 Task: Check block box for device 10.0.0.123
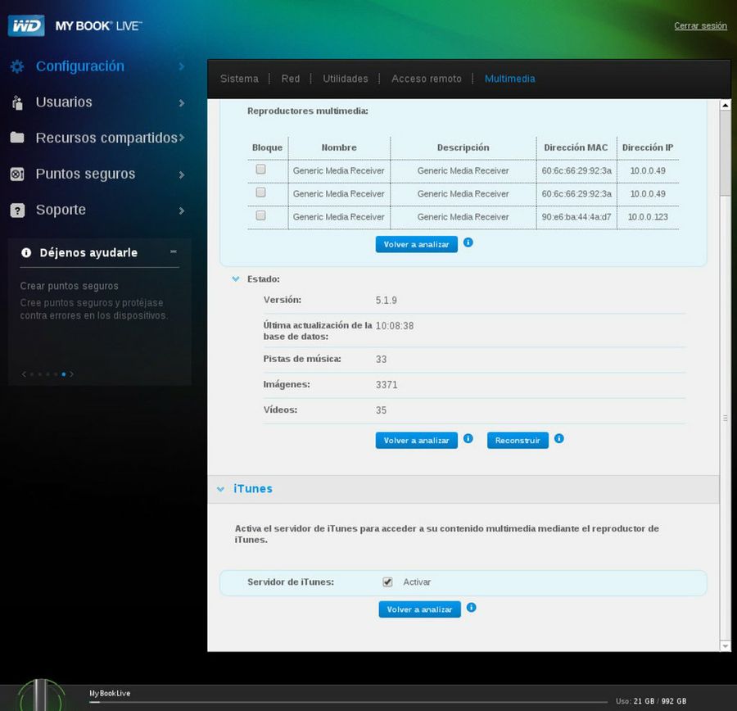260,215
